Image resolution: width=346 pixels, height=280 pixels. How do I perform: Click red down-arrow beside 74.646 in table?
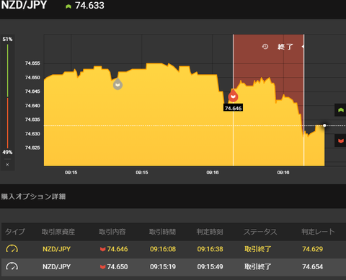(102, 249)
